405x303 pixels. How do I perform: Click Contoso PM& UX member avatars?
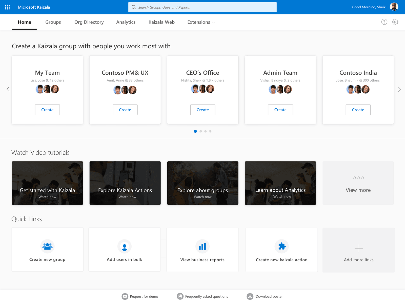tap(125, 90)
